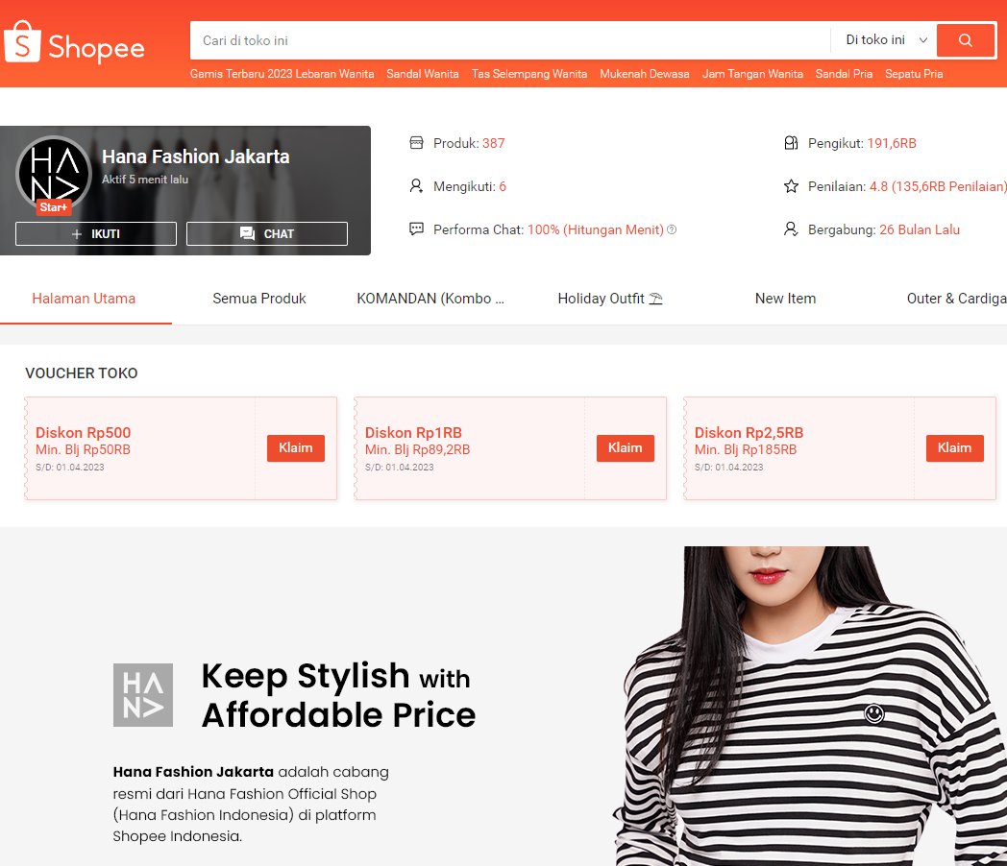Open the "Outer & Cardiga" tab
The image size is (1007, 866).
(956, 299)
